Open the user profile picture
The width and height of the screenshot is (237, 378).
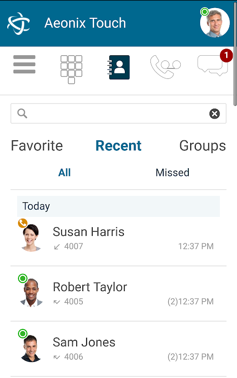click(215, 23)
